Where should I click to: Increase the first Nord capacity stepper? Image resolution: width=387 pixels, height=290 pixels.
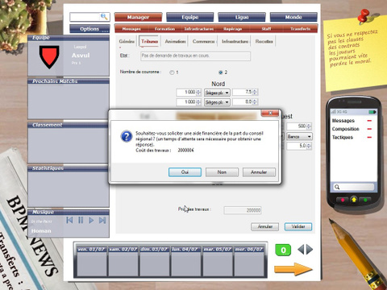tap(198, 91)
